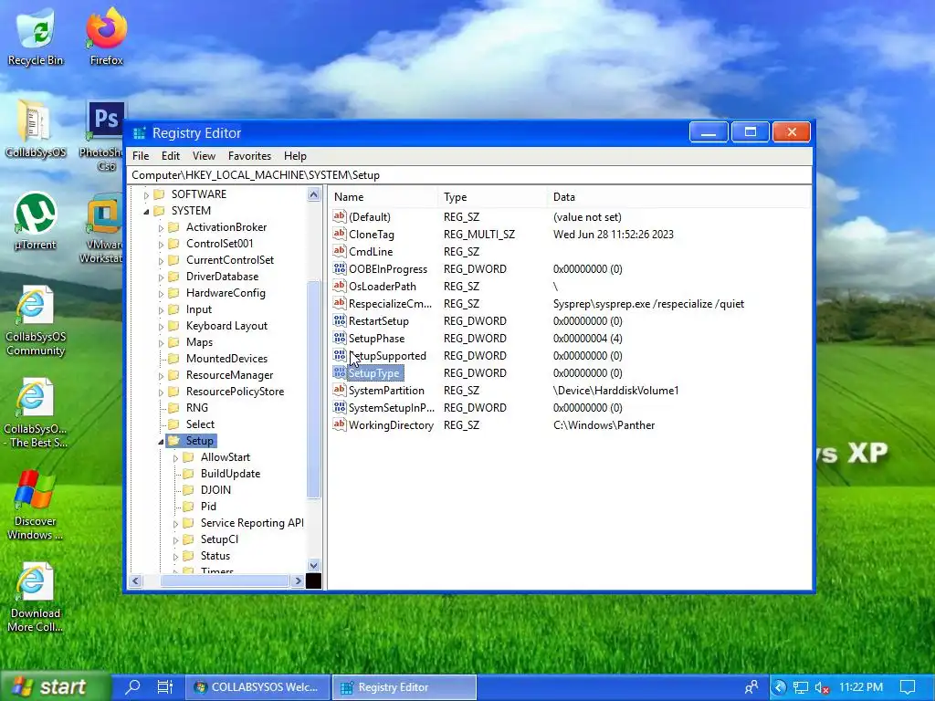Click the icon of RestartSetup value
The width and height of the screenshot is (935, 701).
click(340, 320)
